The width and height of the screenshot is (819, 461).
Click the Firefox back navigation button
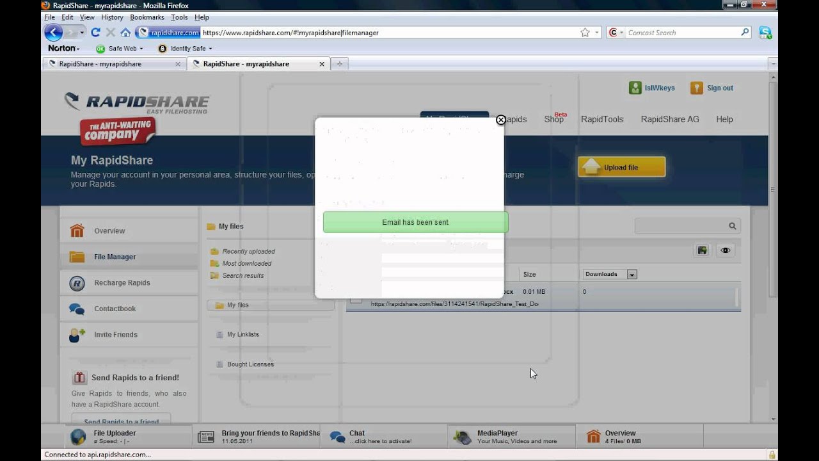pyautogui.click(x=53, y=32)
